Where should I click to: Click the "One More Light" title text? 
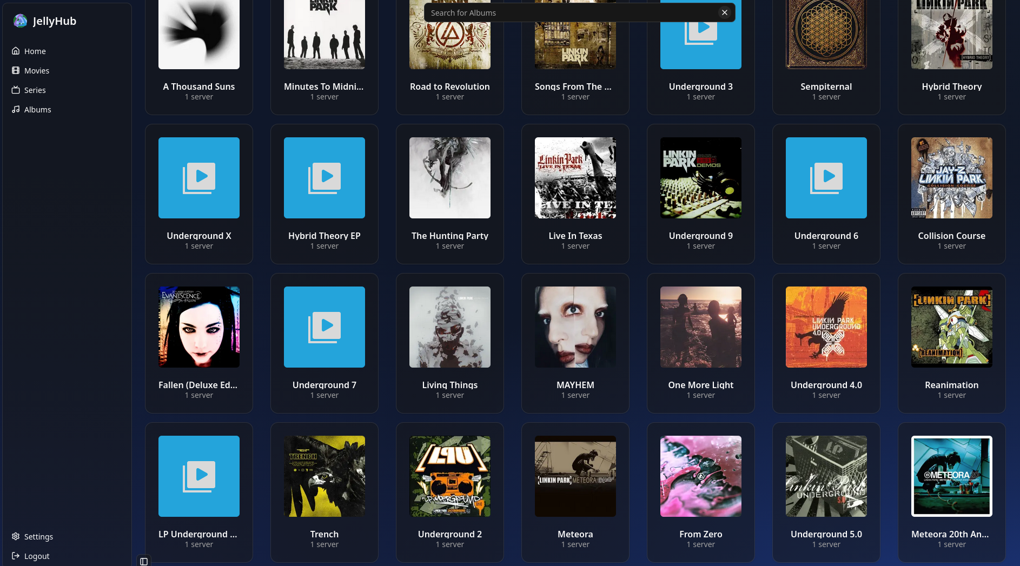701,385
